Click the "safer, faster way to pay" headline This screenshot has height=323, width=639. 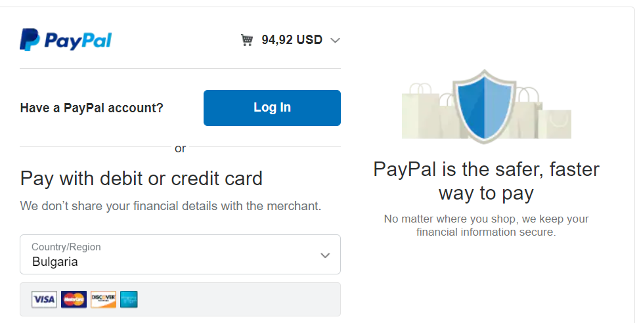pyautogui.click(x=486, y=181)
